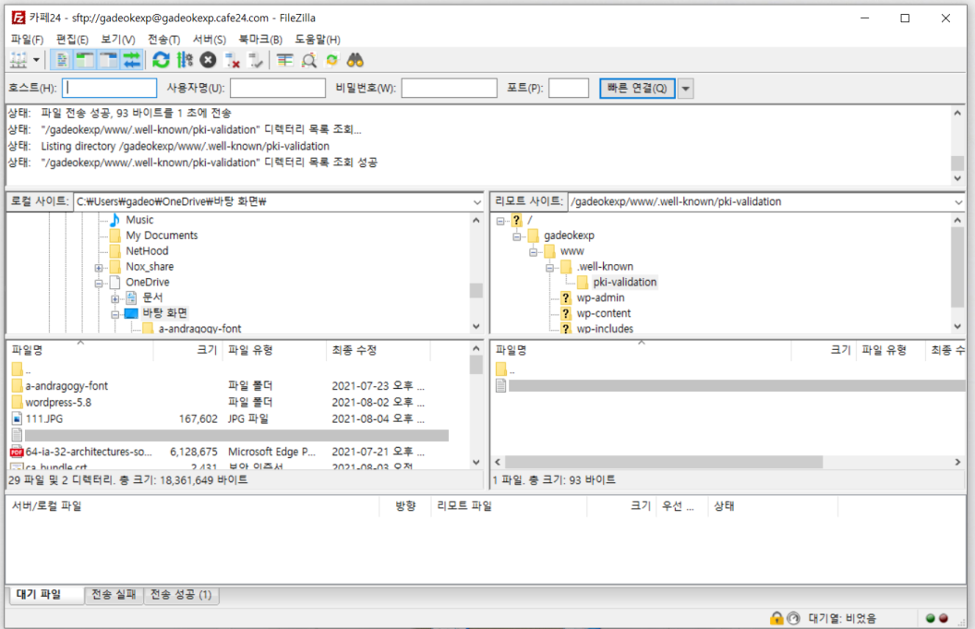Toggle the local directory tree display
Viewport: 975px width, 629px height.
[85, 60]
